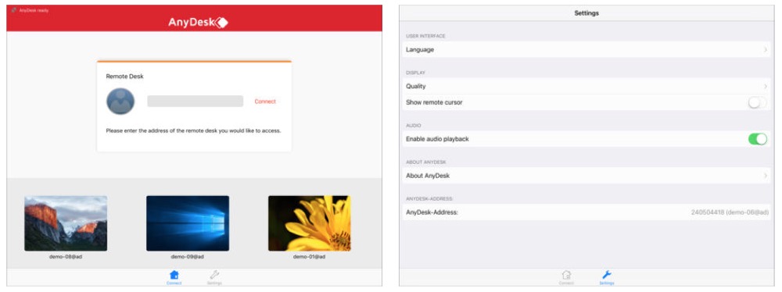Open the Settings wrench tab in left screen
The height and width of the screenshot is (292, 782).
tap(214, 277)
